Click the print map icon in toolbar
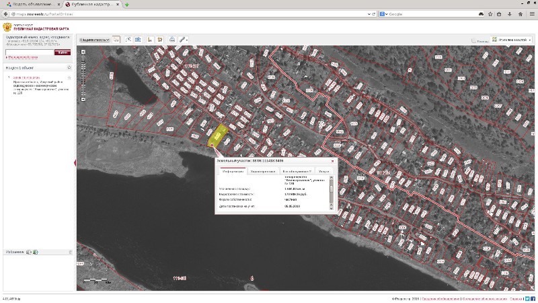The height and width of the screenshot is (303, 538). [x=171, y=40]
